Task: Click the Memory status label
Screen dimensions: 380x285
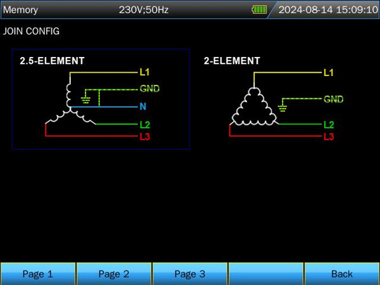Action: pyautogui.click(x=20, y=10)
